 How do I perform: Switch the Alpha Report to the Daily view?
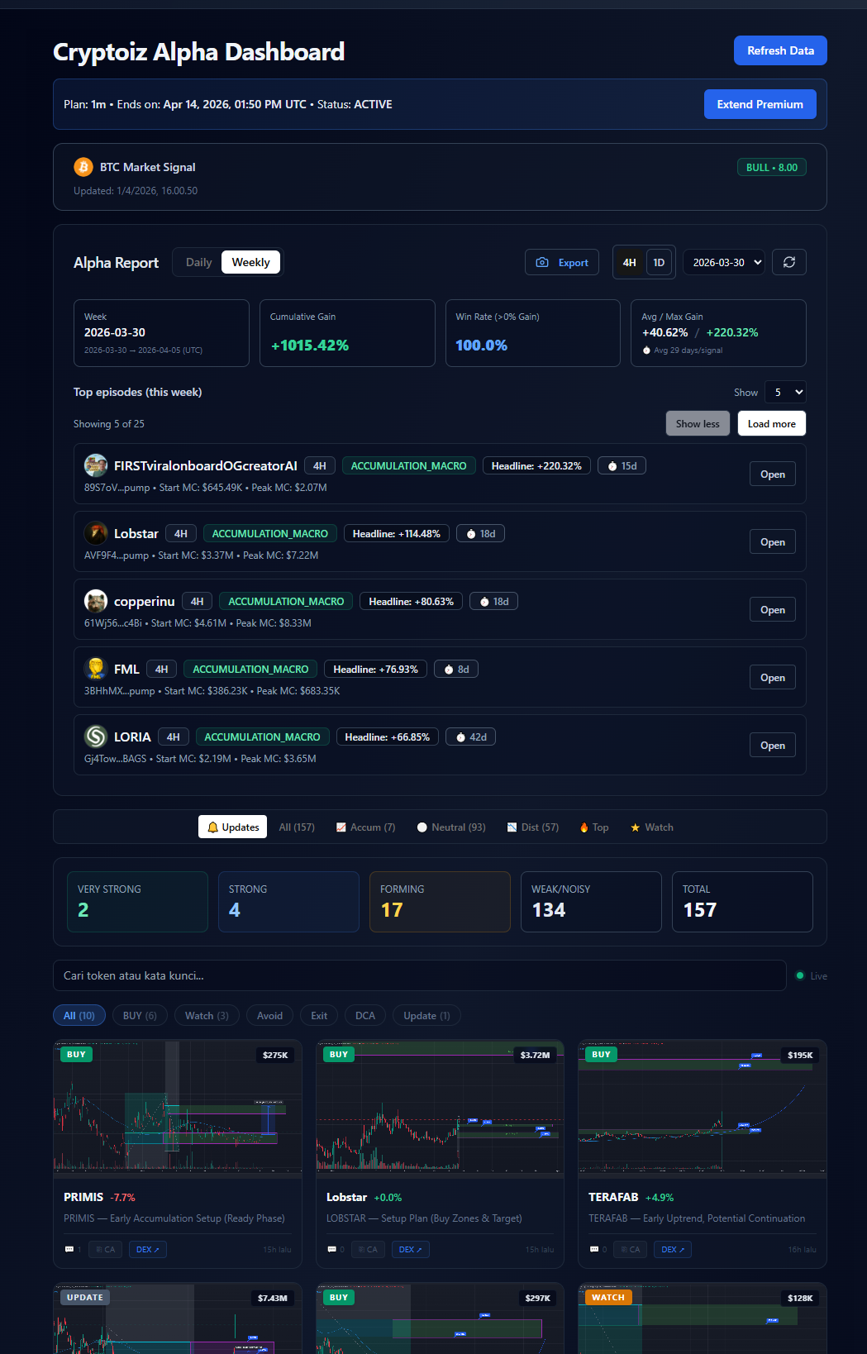pos(198,262)
